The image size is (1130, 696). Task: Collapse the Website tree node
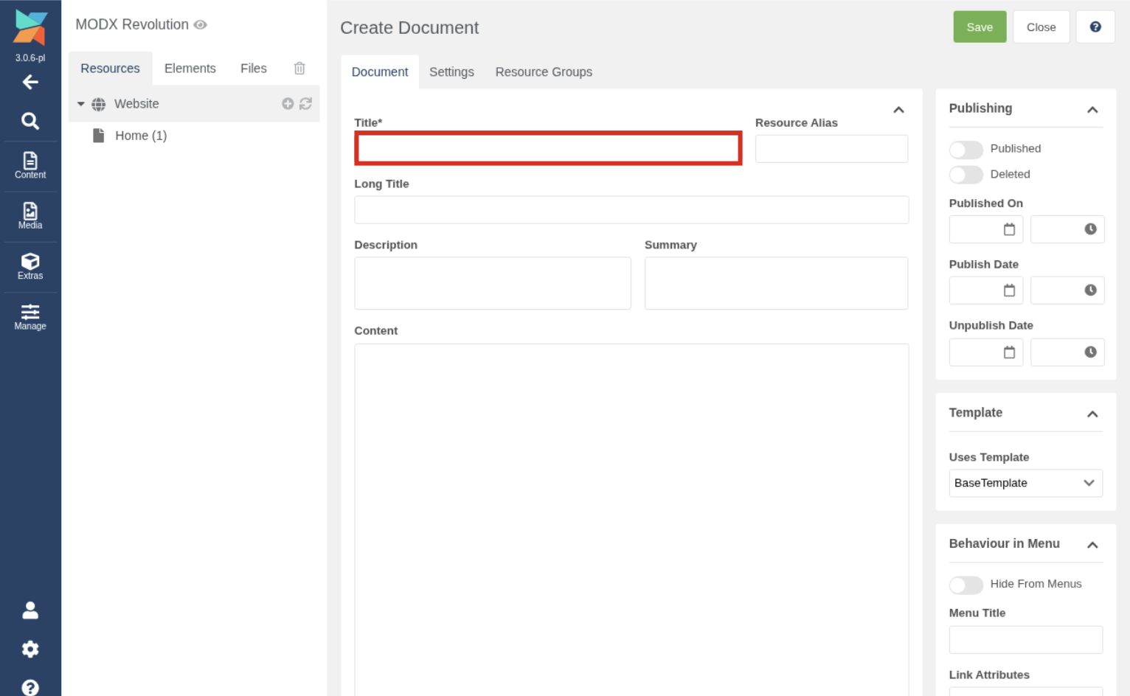tap(81, 104)
